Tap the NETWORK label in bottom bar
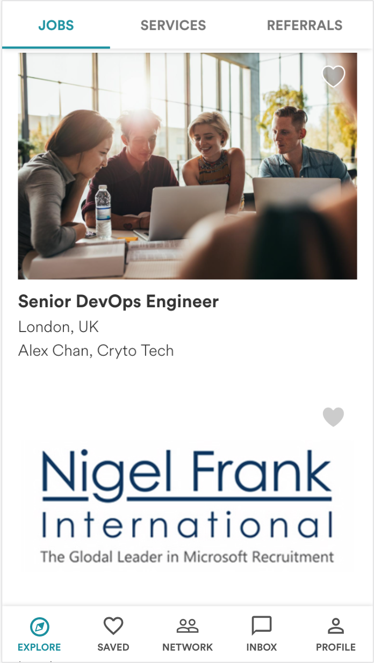The image size is (374, 663). pyautogui.click(x=188, y=647)
